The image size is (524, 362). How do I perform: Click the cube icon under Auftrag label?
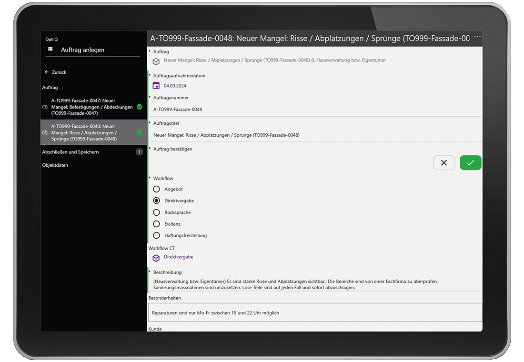coord(156,61)
